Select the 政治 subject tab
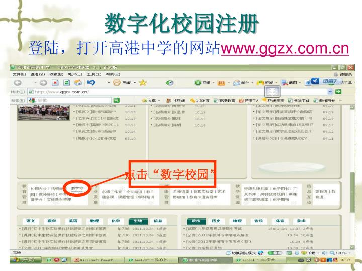Image resolution: width=362 pixels, height=271 pixels. click(196, 221)
